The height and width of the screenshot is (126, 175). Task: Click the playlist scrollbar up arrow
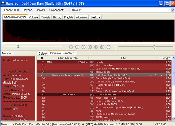[x=173, y=58]
